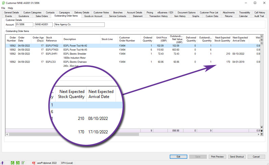View the Service Contracts tab
The width and height of the screenshot is (269, 165).
[118, 16]
